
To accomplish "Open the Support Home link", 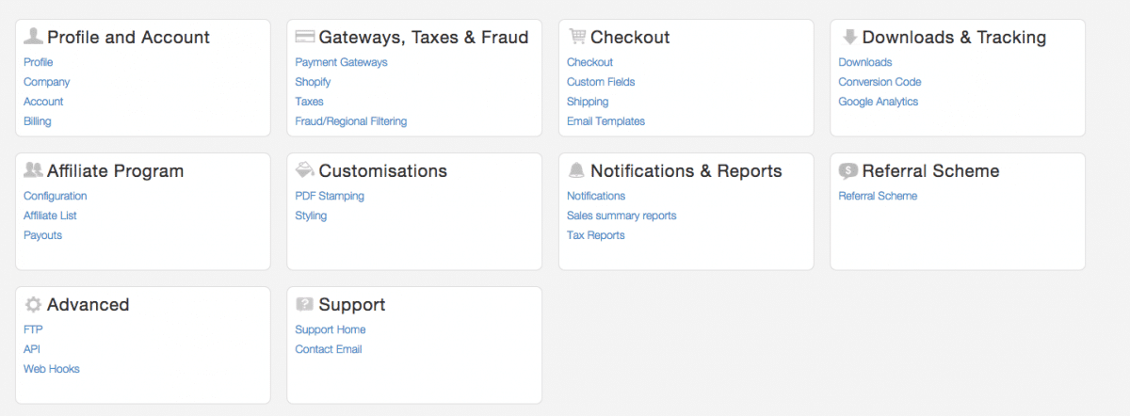I will pos(331,329).
